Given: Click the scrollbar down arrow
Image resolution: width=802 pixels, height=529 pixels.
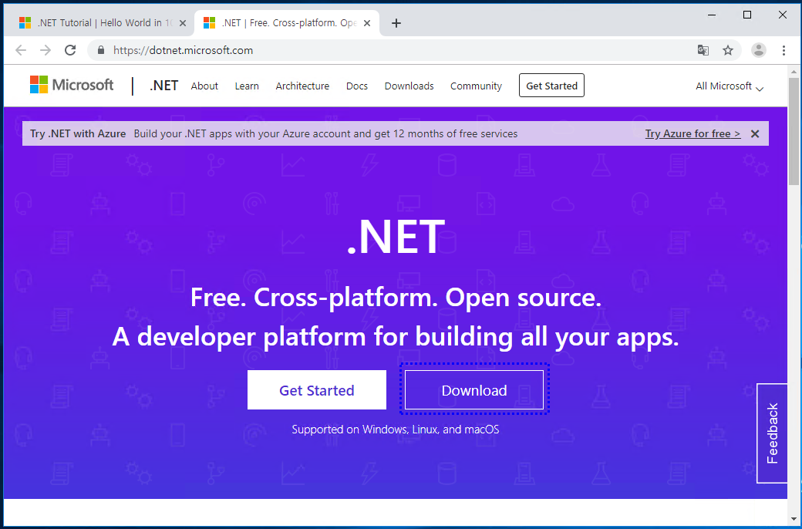Looking at the screenshot, I should click(794, 521).
